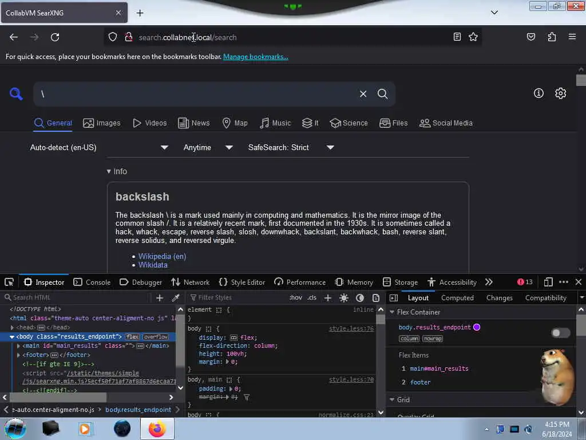
Task: Submit search with magnifier button
Action: pos(382,94)
